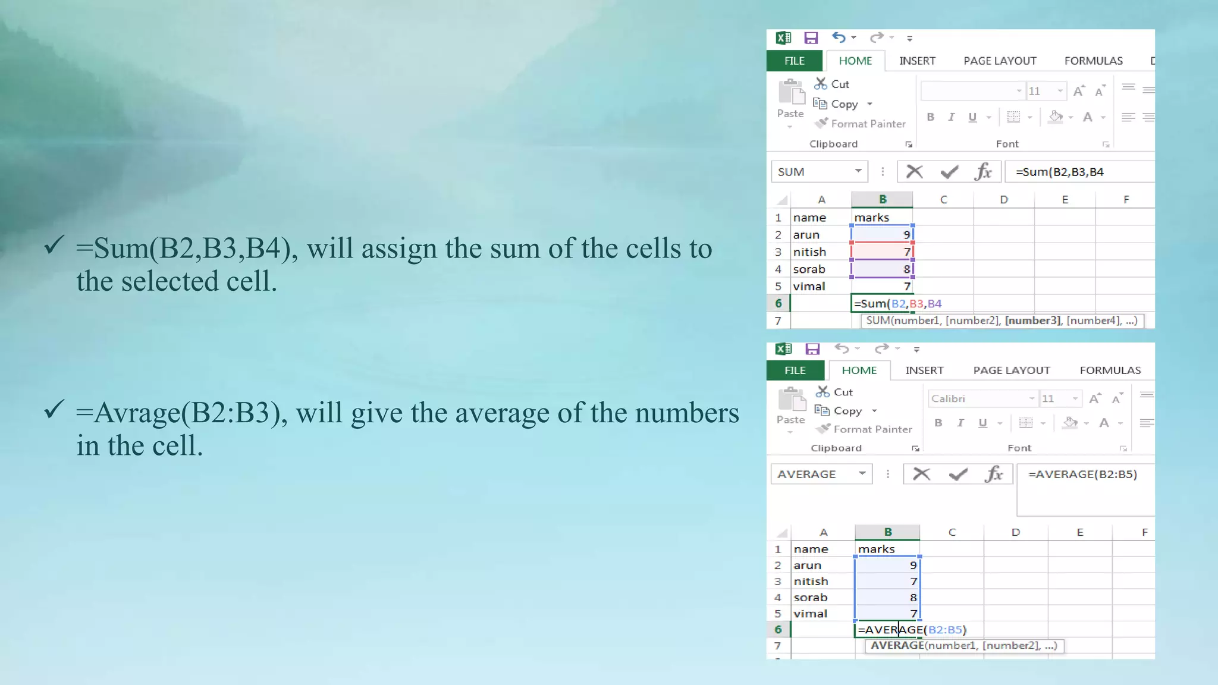1218x685 pixels.
Task: Click Format Painter in upper Excel ribbon
Action: (x=860, y=124)
